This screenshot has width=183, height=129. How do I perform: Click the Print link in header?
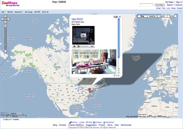(x=163, y=8)
